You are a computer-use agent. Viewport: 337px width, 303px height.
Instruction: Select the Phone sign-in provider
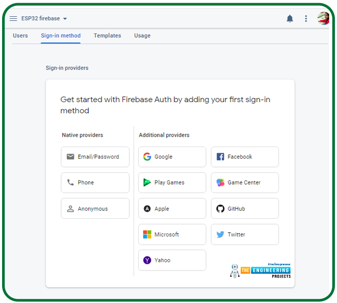pos(95,183)
